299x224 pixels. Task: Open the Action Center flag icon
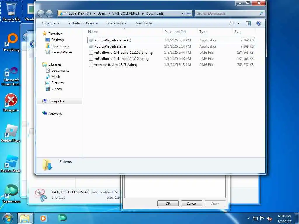(x=263, y=218)
